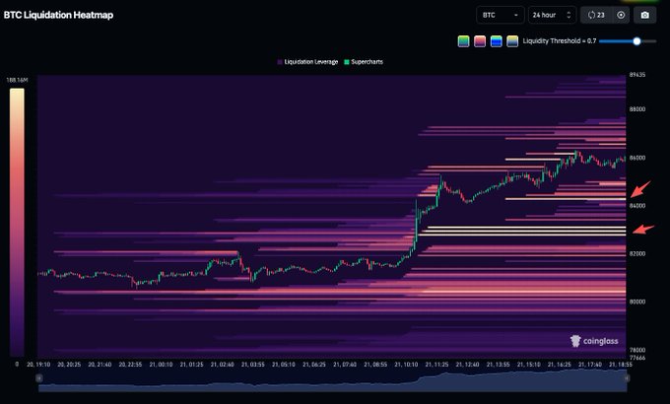The width and height of the screenshot is (670, 404).
Task: Click the 82000 price axis label
Action: 637,253
